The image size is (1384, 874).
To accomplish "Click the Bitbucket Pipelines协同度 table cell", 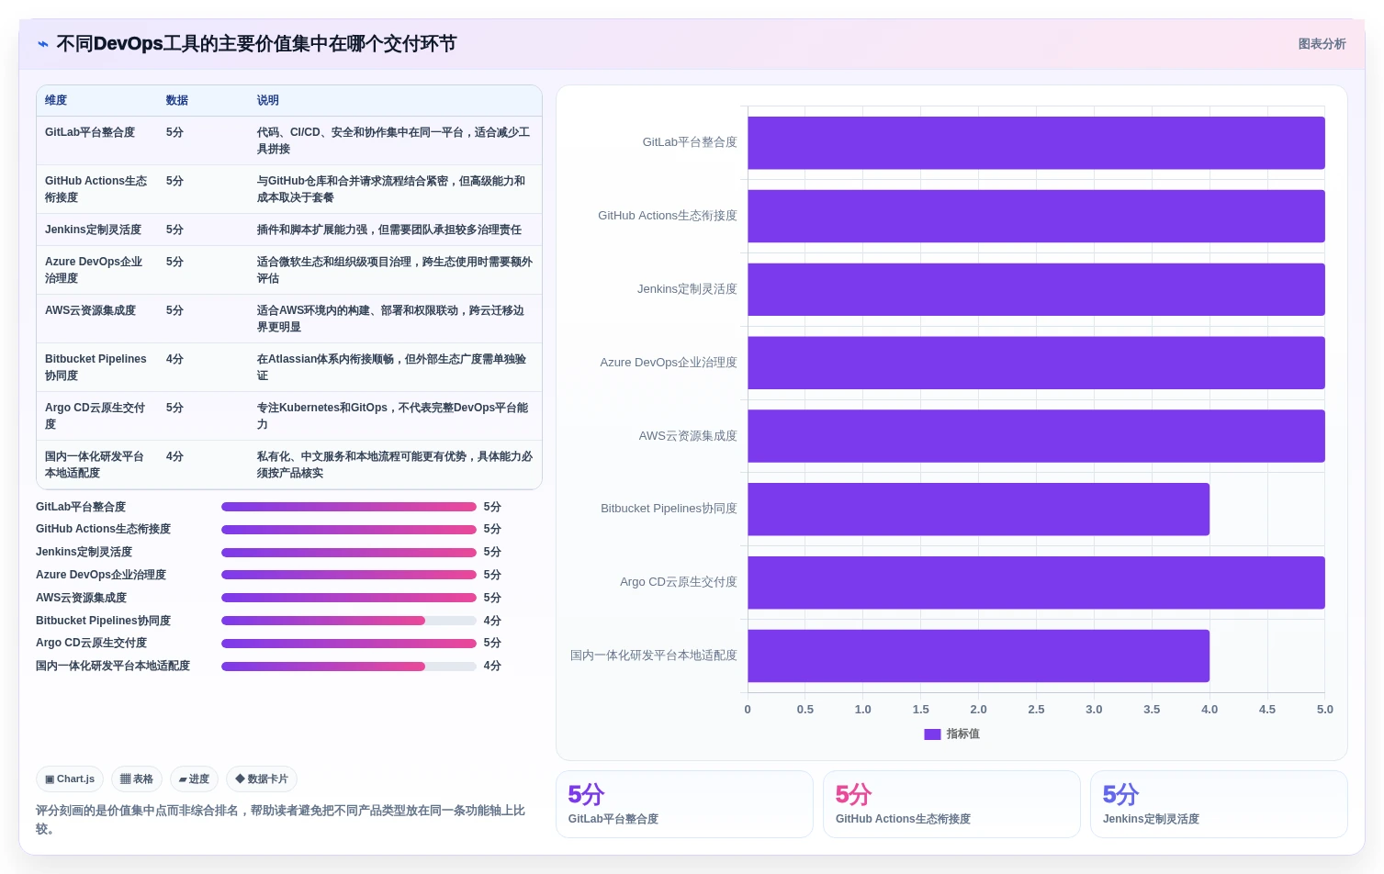I will point(96,367).
